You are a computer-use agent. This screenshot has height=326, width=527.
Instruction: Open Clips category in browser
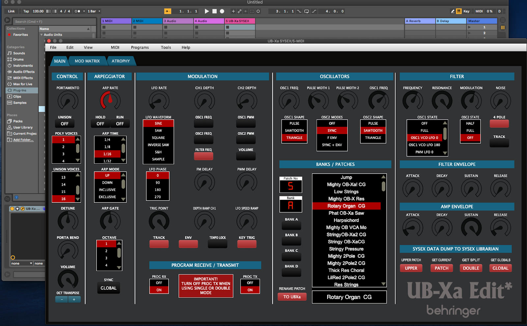point(17,96)
